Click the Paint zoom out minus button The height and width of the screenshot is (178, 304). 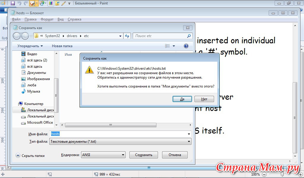(x=264, y=174)
